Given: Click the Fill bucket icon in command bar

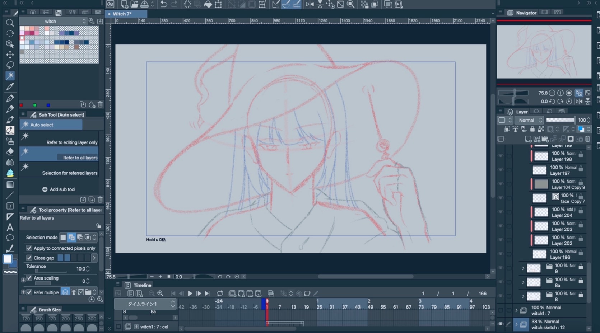Looking at the screenshot, I should pos(208,4).
